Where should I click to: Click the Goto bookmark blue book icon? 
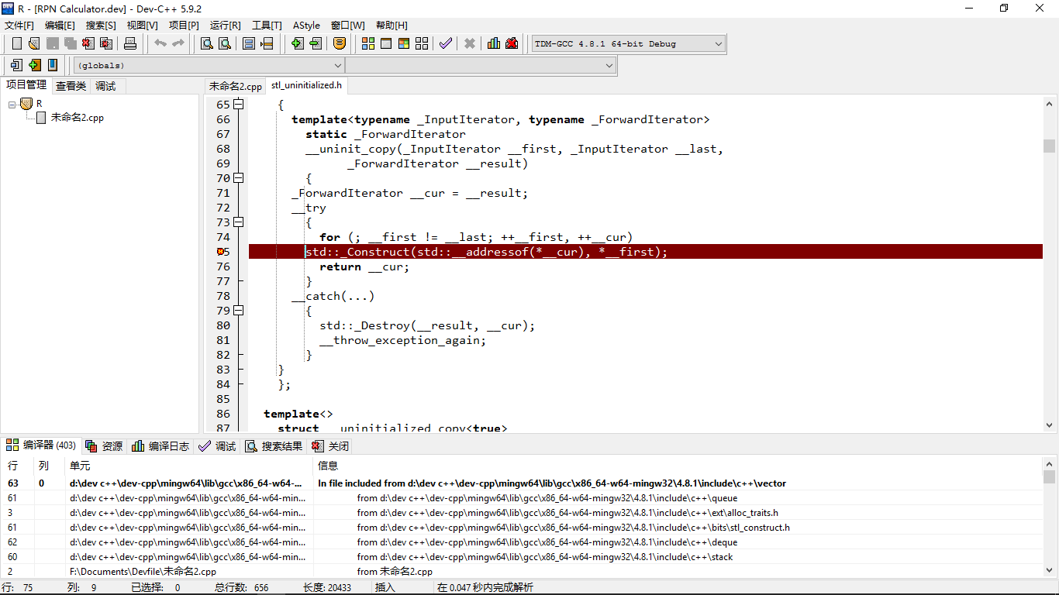pos(52,65)
